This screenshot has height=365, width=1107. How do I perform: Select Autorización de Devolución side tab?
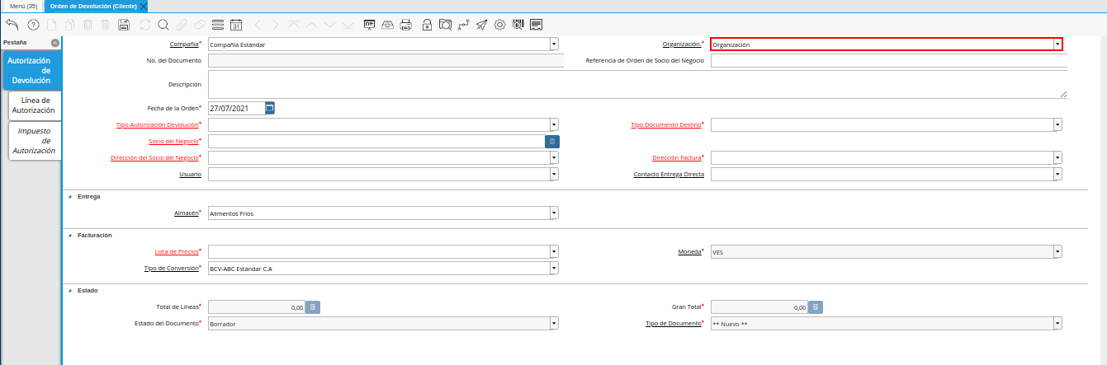click(31, 71)
